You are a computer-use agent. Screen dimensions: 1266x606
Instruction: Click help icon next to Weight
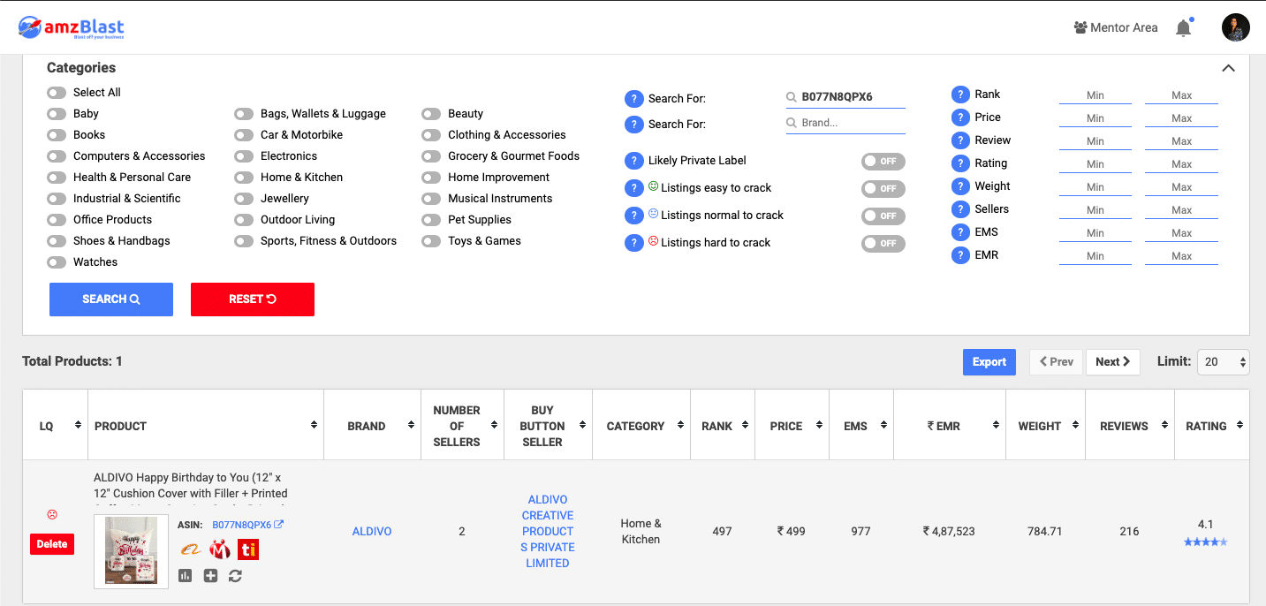point(960,186)
